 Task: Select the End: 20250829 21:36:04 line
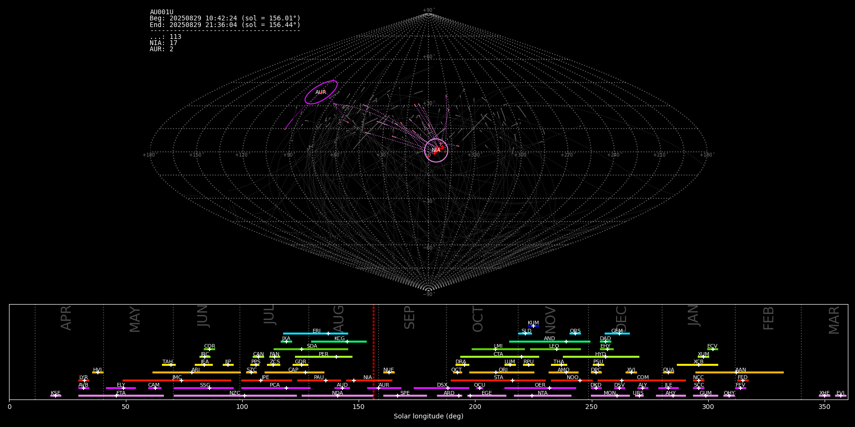(225, 25)
